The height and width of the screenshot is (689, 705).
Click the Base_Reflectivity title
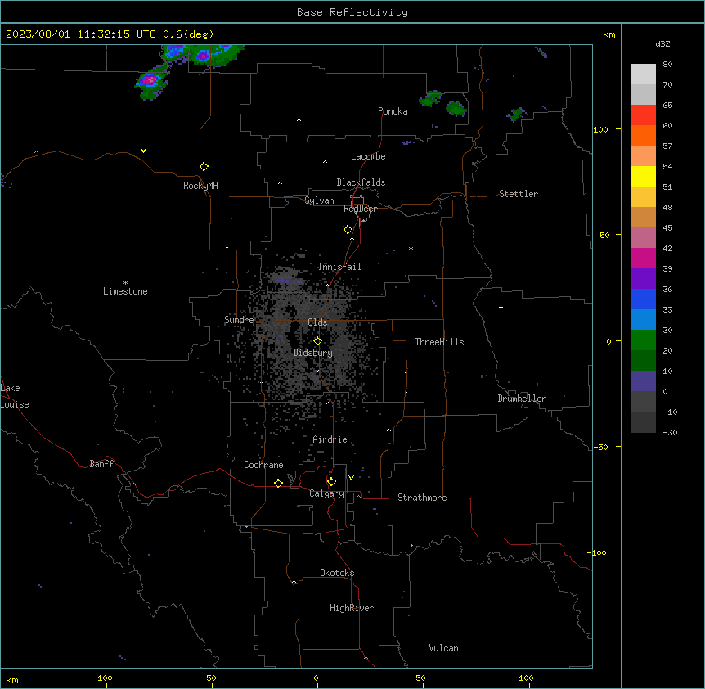tap(352, 12)
